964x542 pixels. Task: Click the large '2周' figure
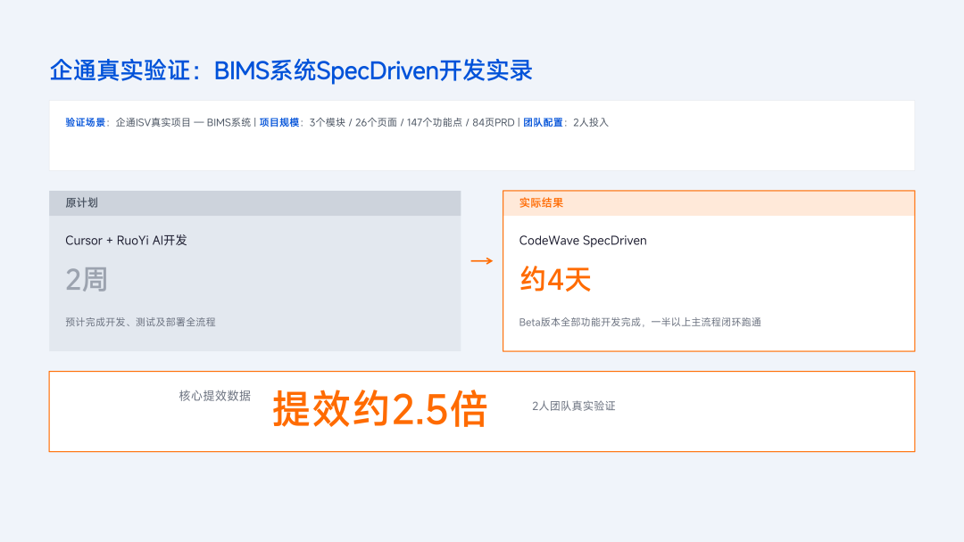(x=87, y=279)
